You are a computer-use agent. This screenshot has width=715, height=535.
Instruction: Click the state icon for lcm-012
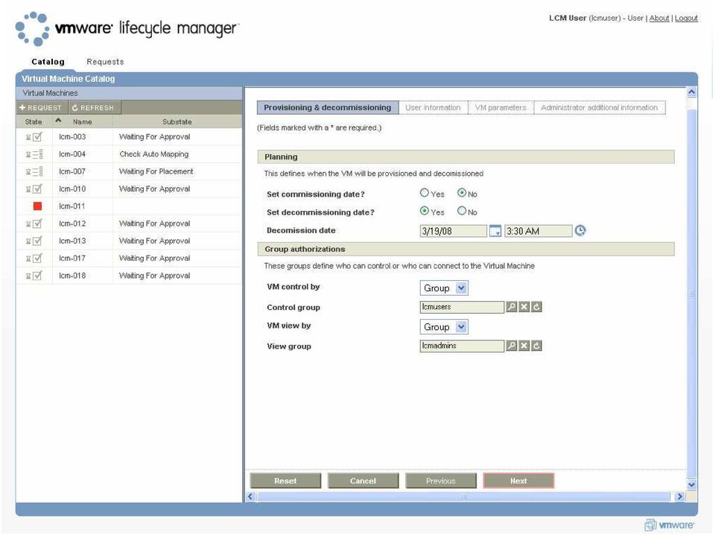(34, 224)
